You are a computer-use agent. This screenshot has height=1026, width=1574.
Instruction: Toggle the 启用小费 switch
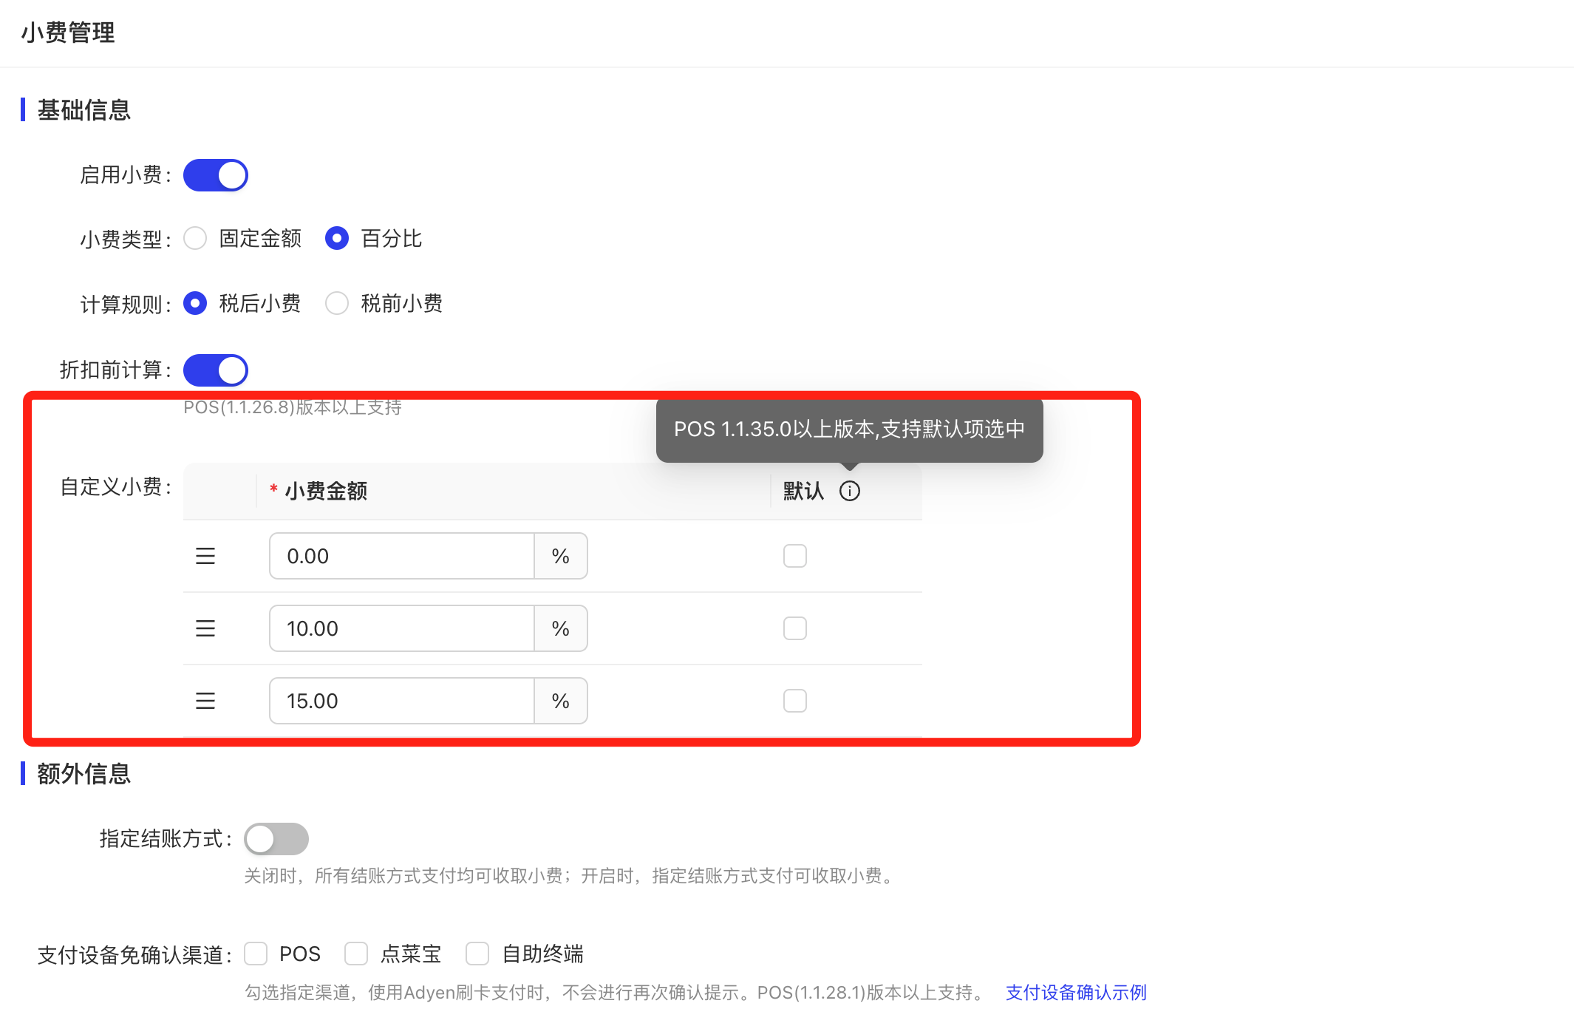pos(216,175)
